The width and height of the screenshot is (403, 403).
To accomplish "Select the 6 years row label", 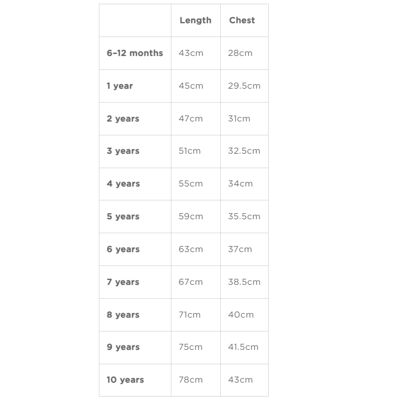I will coord(123,249).
